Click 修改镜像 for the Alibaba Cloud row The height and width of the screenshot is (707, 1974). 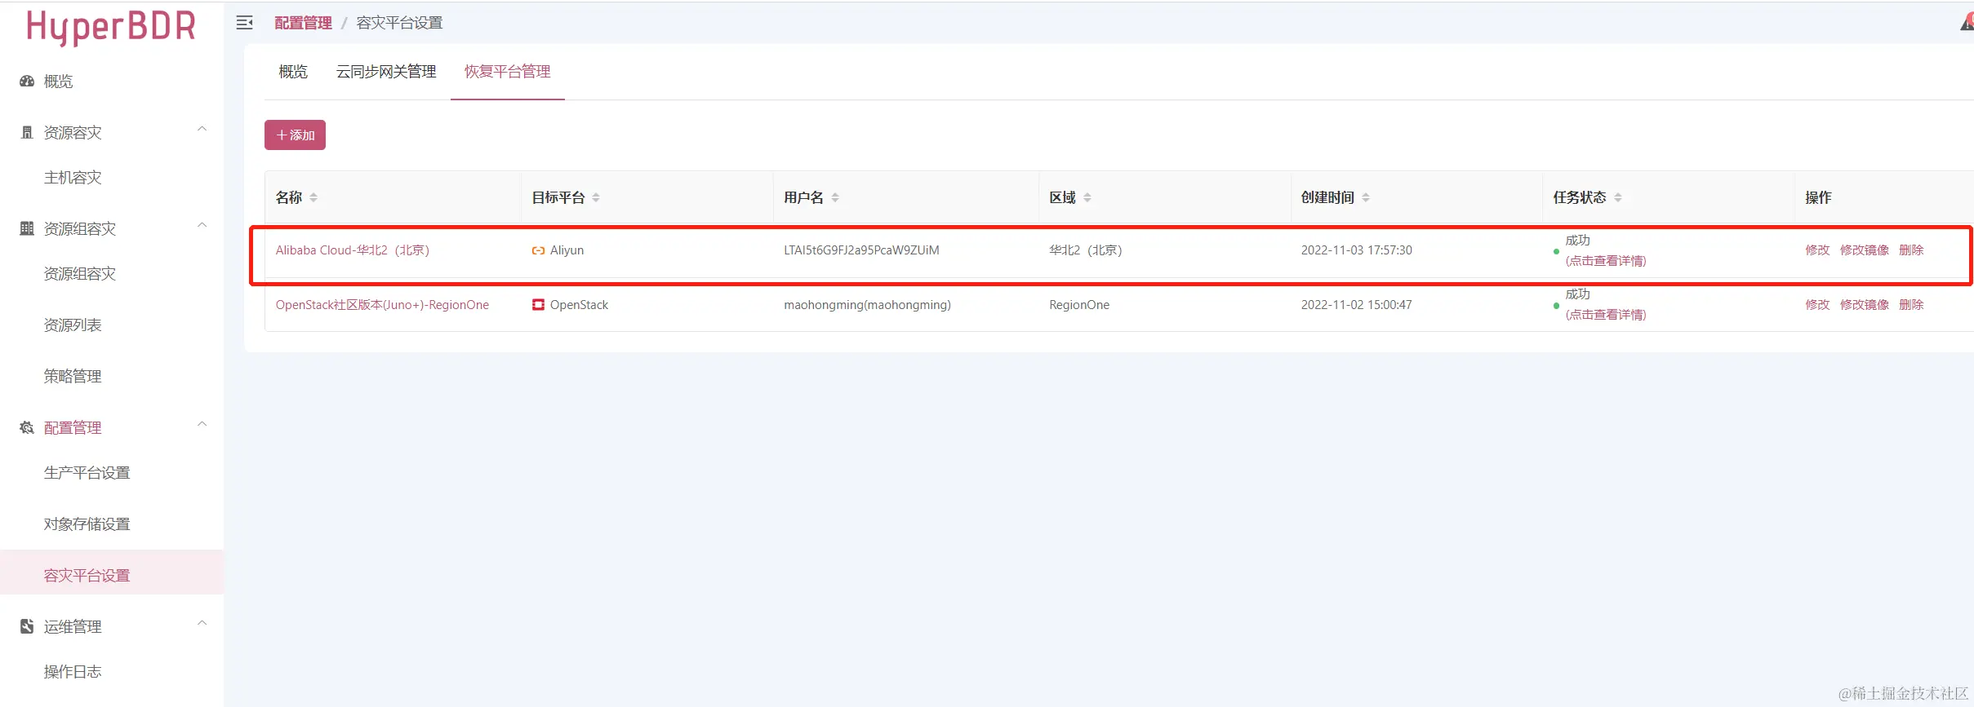pos(1865,250)
